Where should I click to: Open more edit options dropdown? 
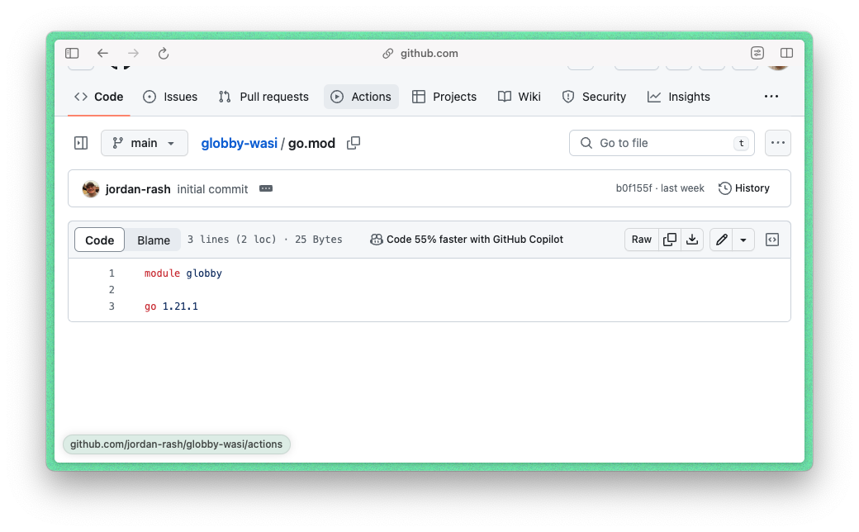tap(743, 240)
